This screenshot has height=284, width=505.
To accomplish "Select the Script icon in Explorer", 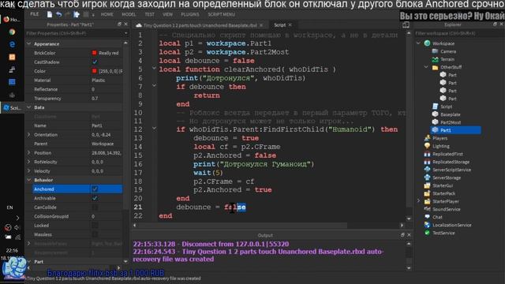I will click(x=435, y=106).
